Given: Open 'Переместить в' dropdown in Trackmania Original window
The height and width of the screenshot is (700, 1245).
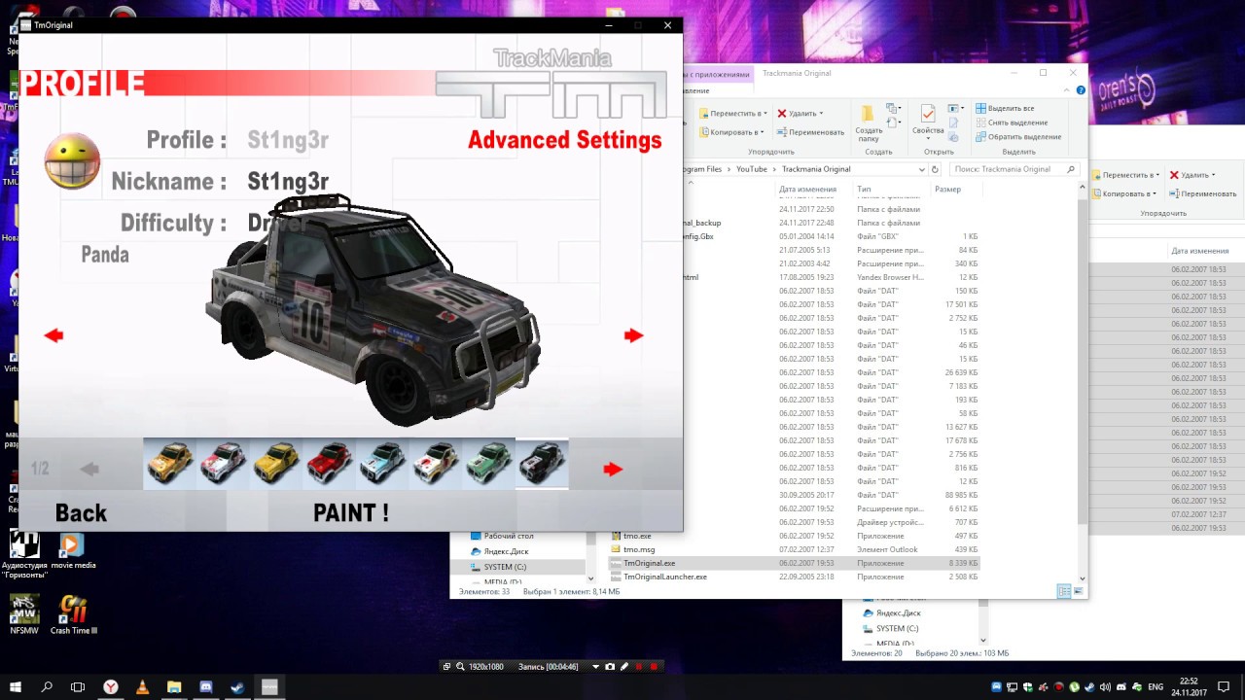Looking at the screenshot, I should point(734,114).
